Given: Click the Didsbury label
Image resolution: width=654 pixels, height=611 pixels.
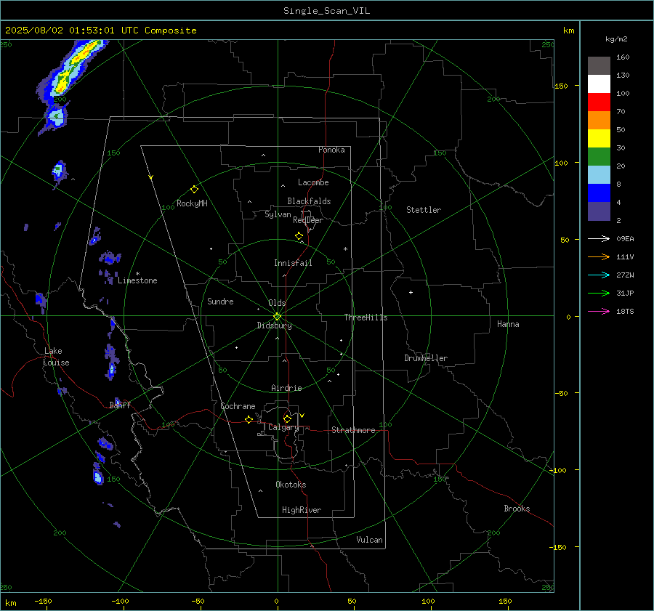Looking at the screenshot, I should (x=274, y=325).
